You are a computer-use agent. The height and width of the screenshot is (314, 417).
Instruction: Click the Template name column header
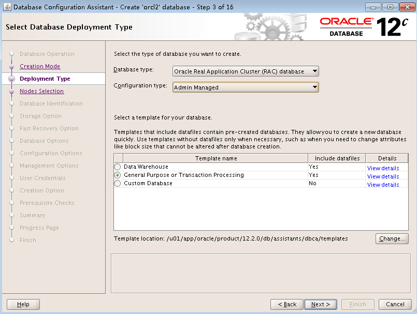click(215, 158)
